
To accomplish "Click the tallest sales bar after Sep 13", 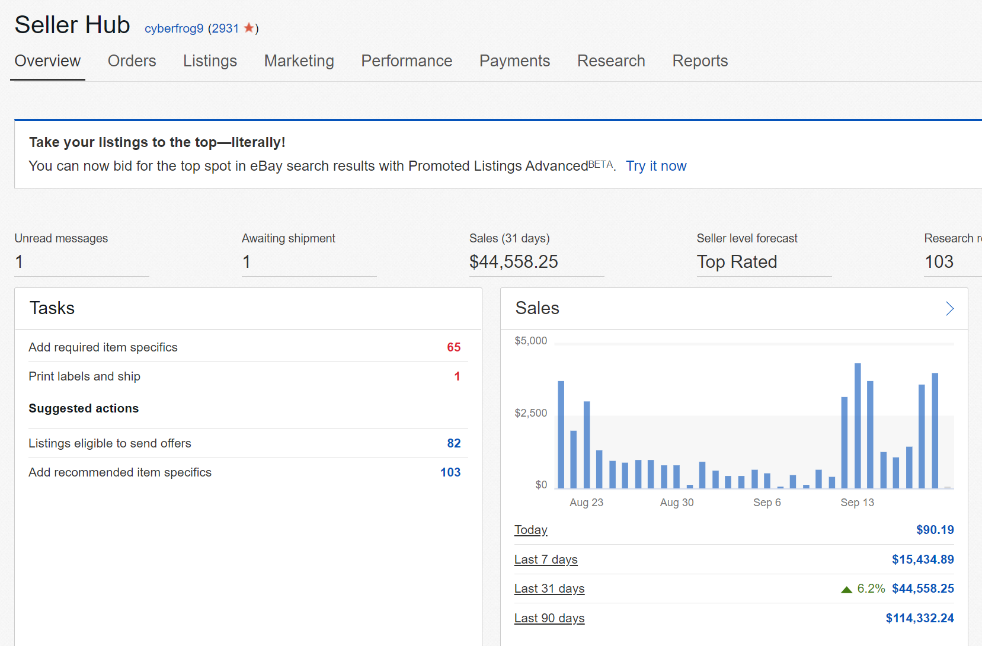I will pyautogui.click(x=858, y=426).
